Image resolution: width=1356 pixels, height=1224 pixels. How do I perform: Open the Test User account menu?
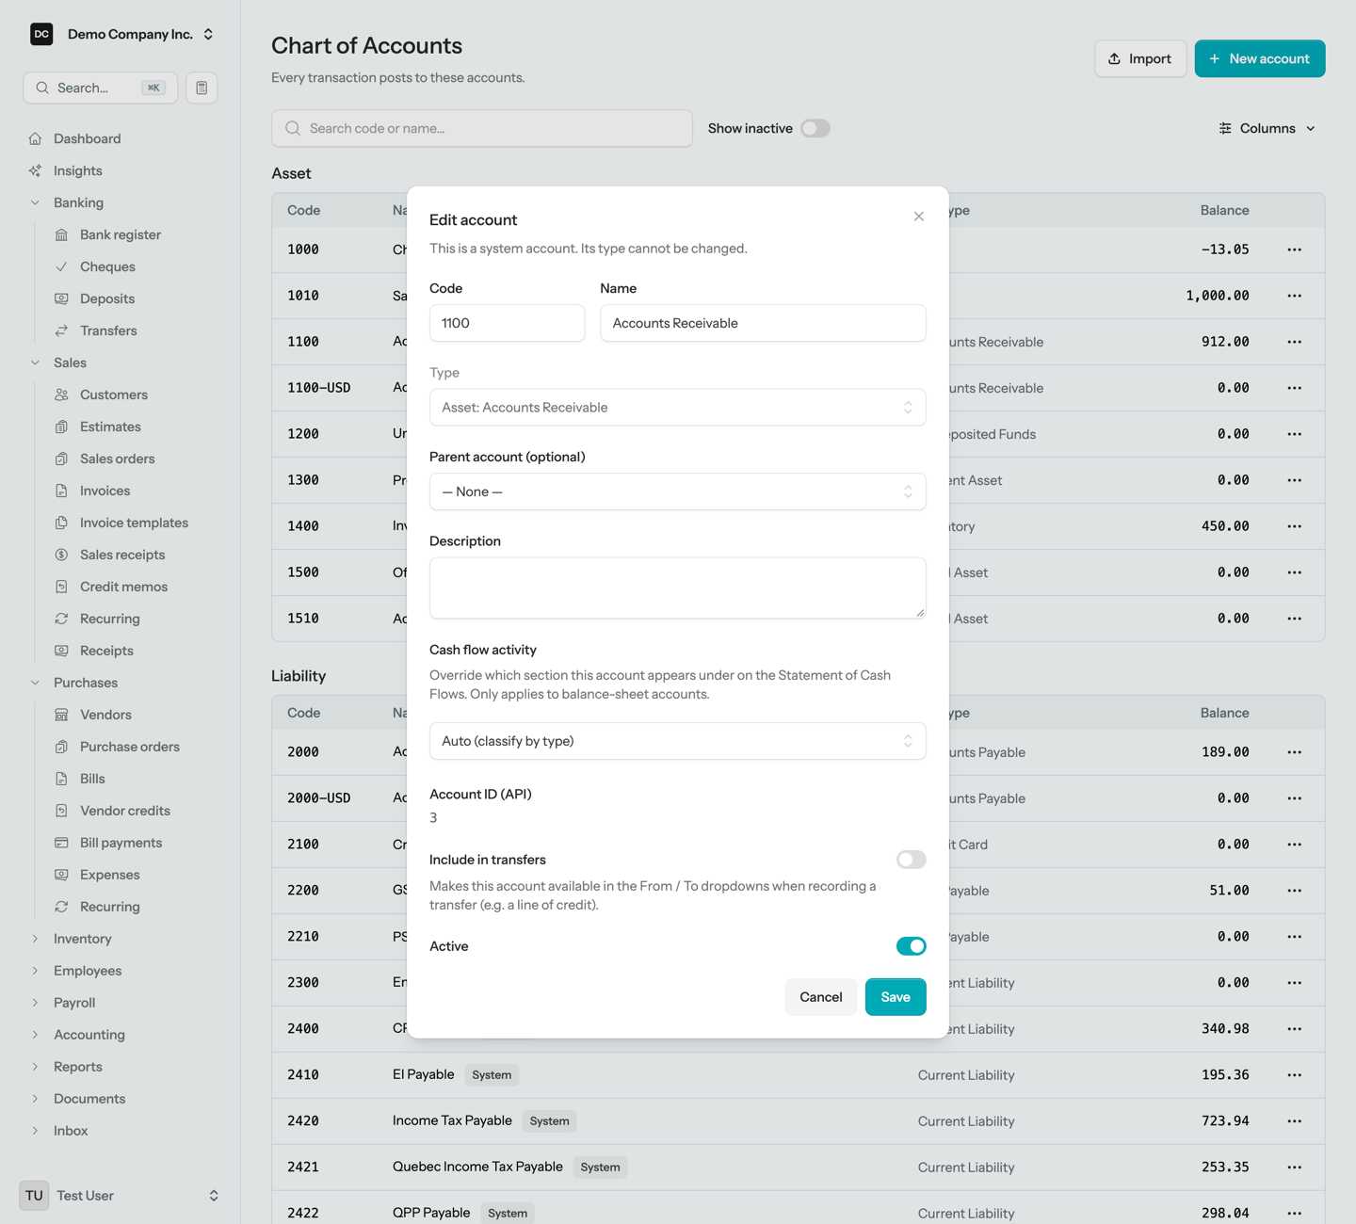(x=121, y=1196)
